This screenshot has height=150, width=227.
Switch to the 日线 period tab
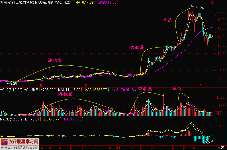click(x=220, y=148)
